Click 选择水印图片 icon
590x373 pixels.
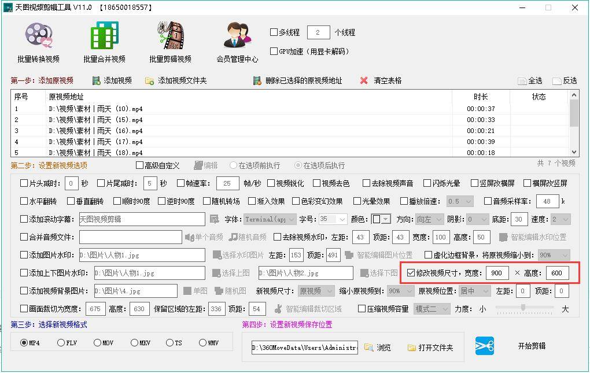217,255
